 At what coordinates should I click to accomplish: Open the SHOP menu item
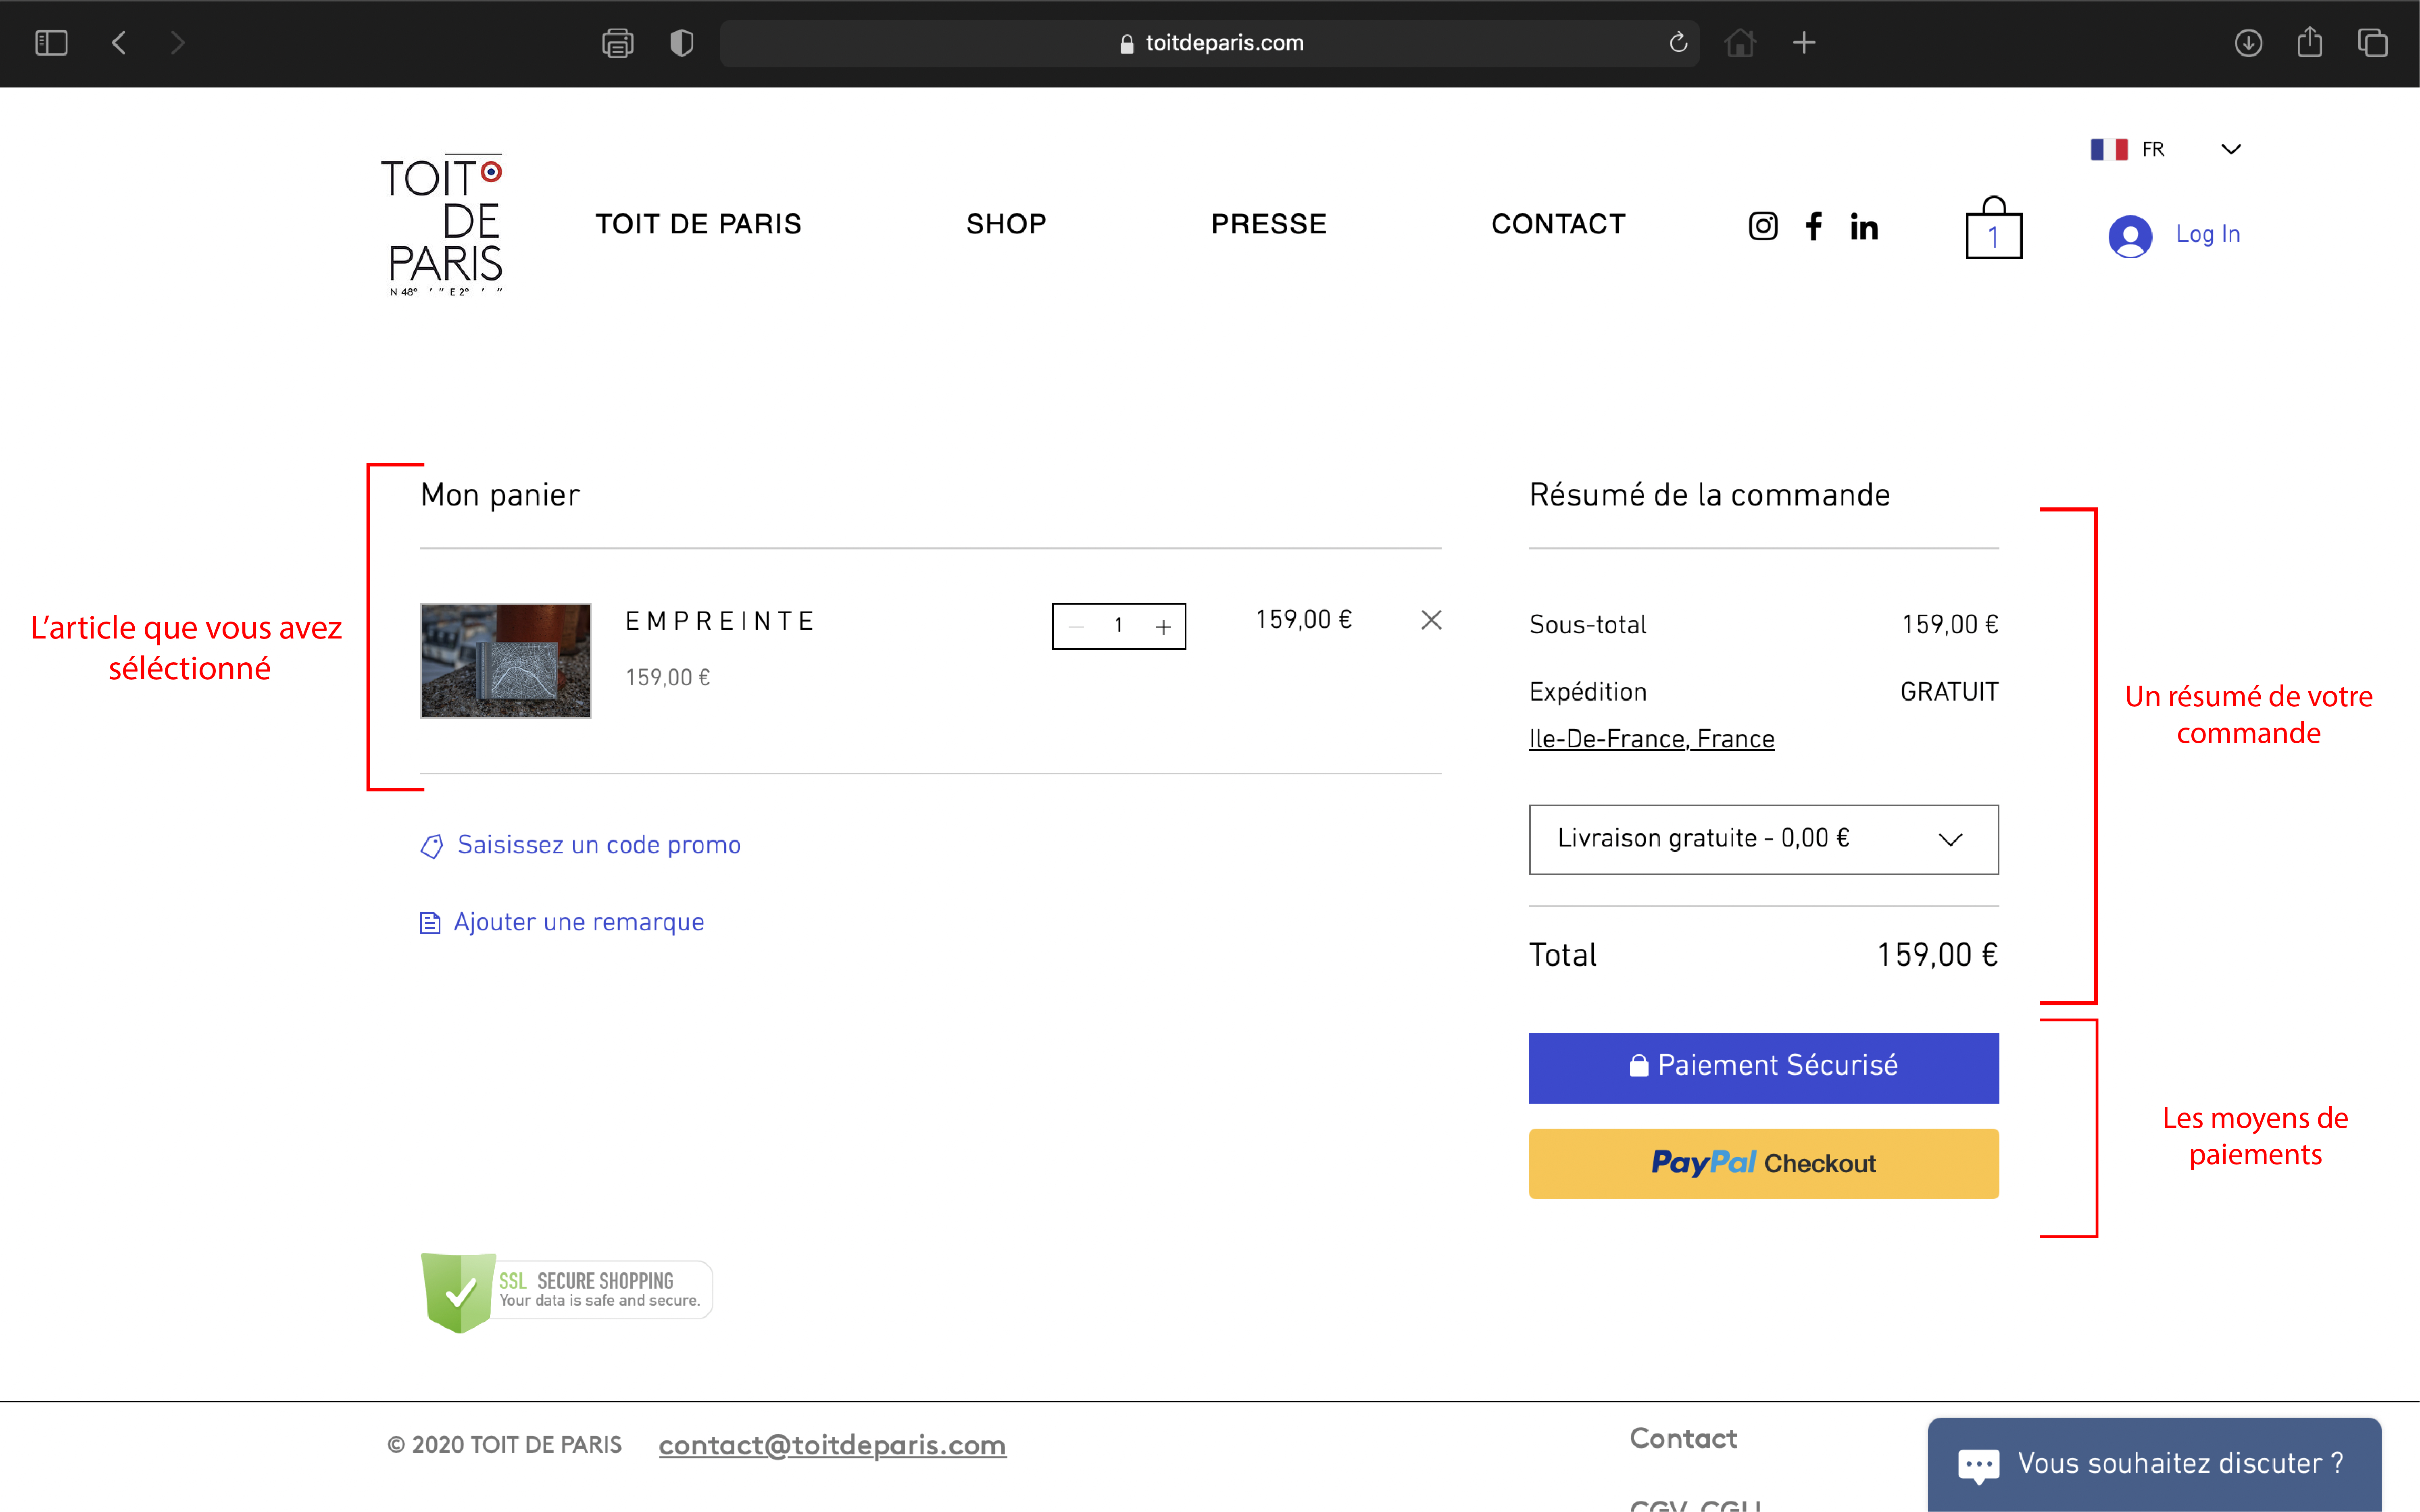[1007, 224]
